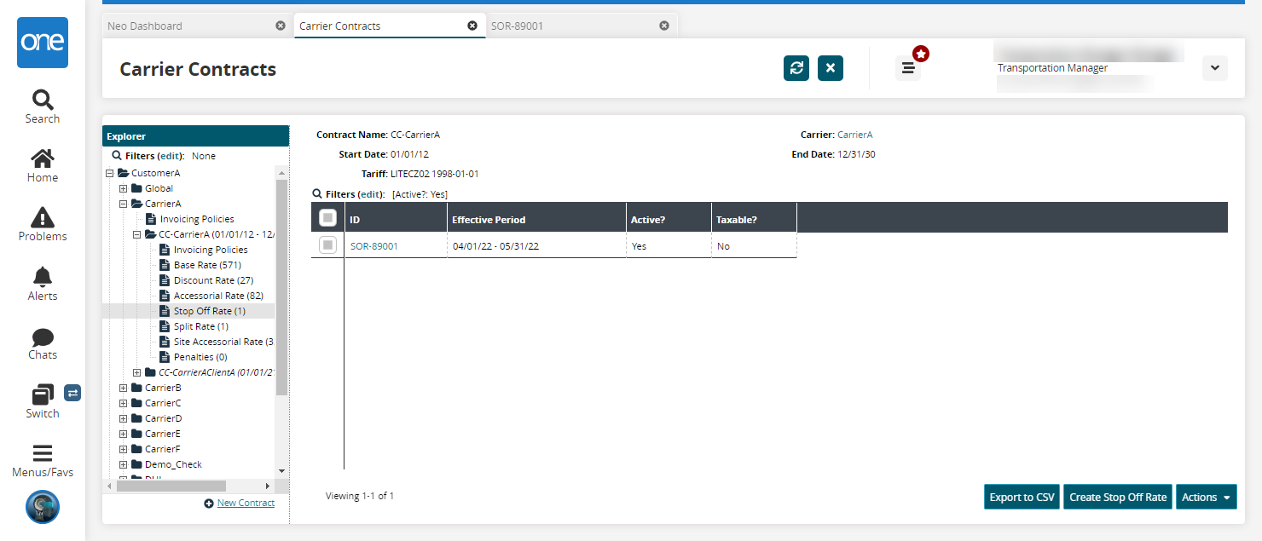This screenshot has width=1262, height=541.
Task: Open the CarrierA carrier link
Action: [854, 135]
